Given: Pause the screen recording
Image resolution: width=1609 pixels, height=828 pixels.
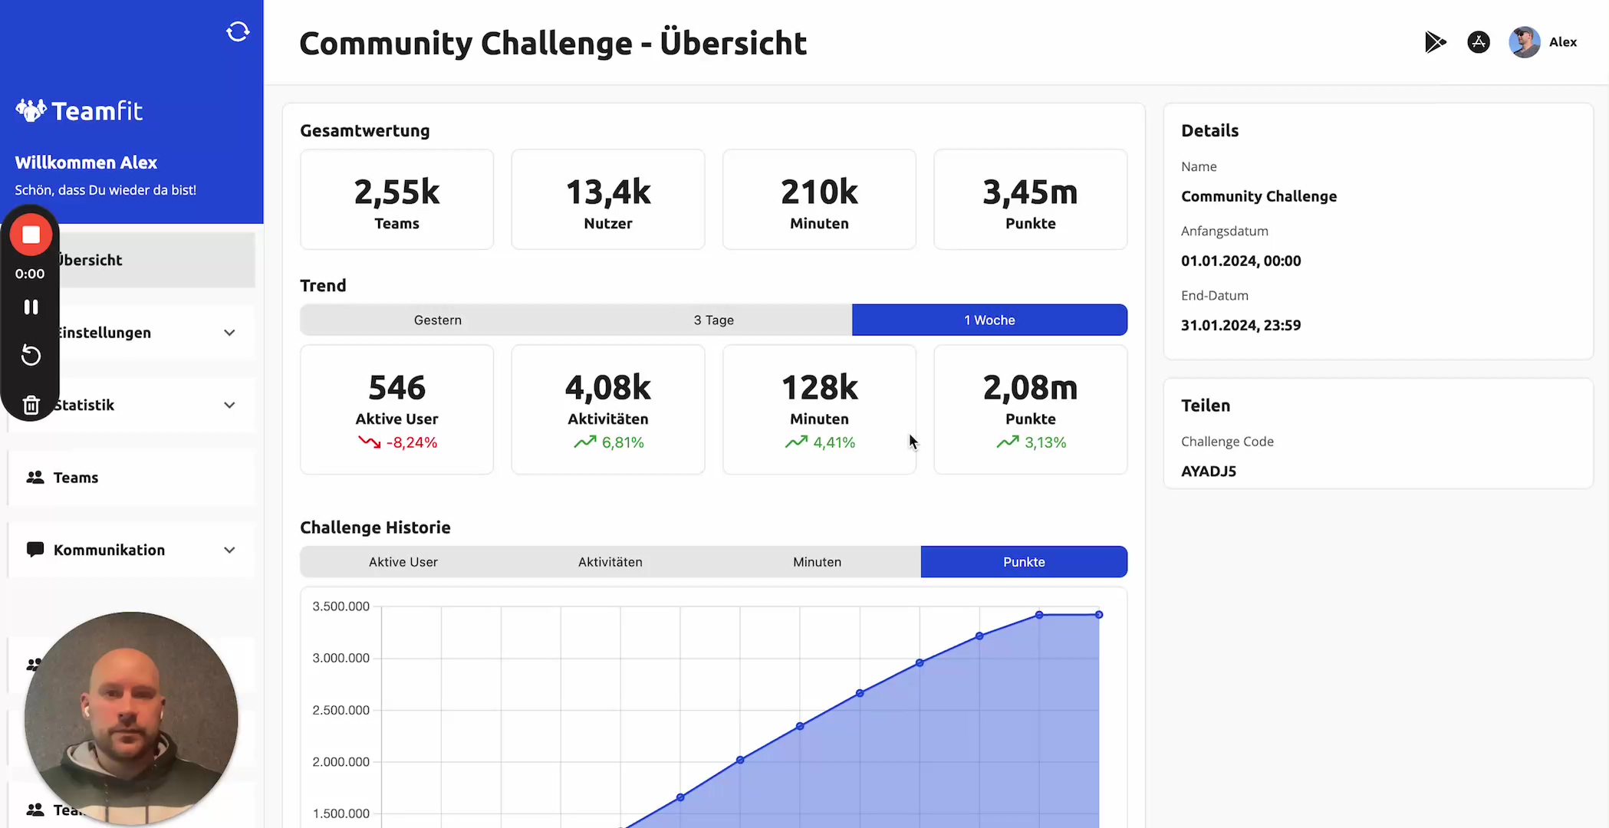Looking at the screenshot, I should click(x=31, y=307).
